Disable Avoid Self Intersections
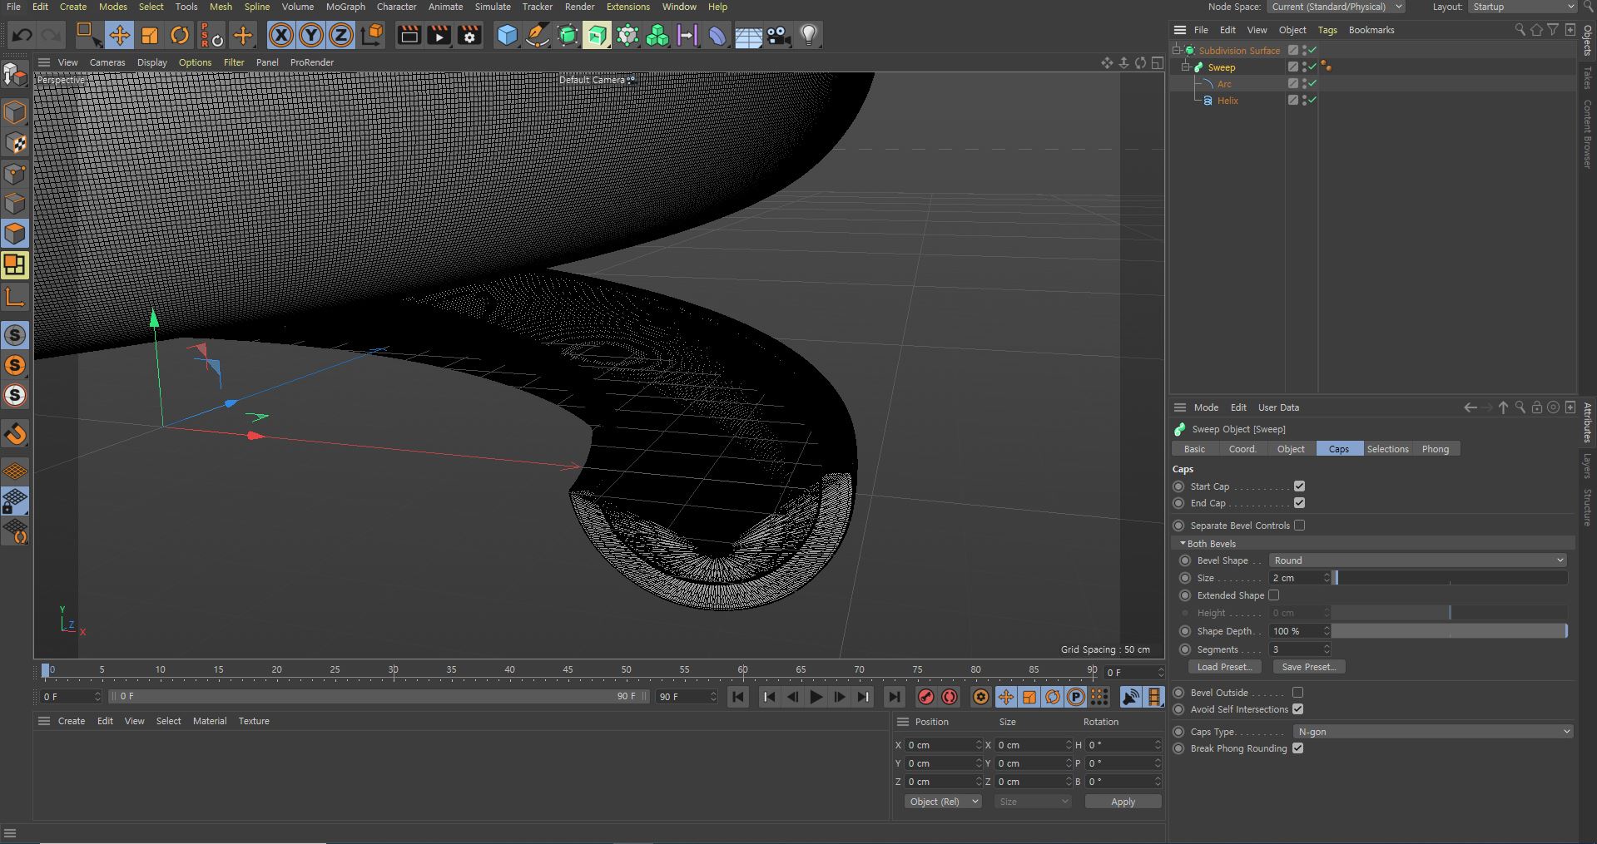 click(x=1297, y=709)
